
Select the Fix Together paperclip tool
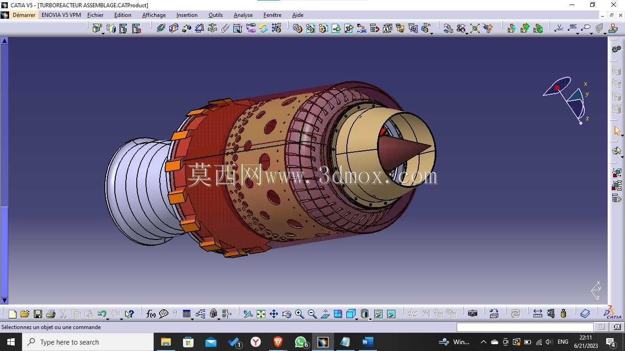pos(225,28)
